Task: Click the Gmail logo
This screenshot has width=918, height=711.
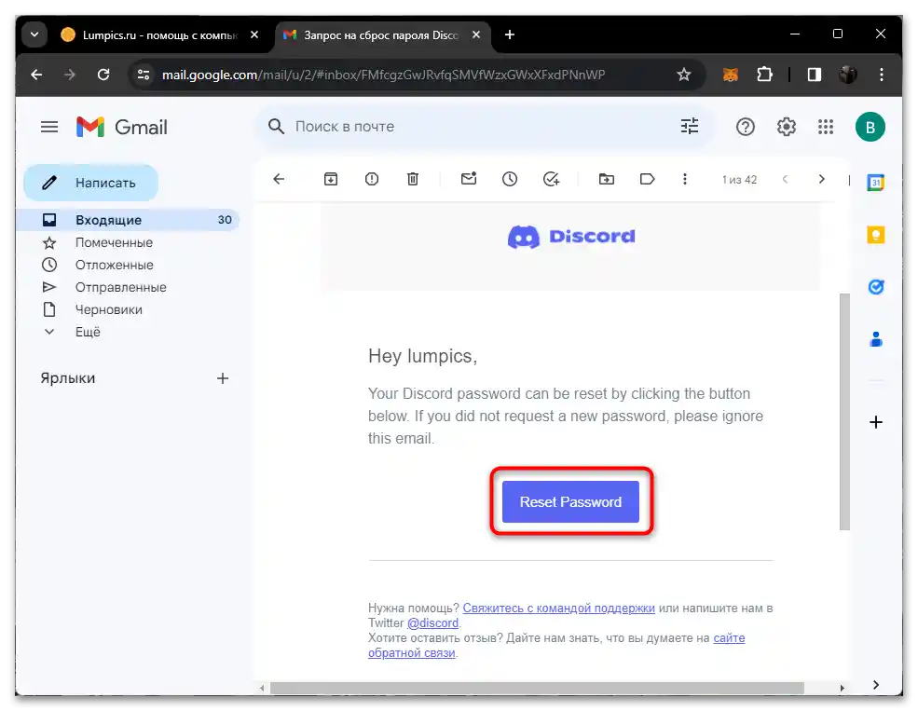Action: 122,127
